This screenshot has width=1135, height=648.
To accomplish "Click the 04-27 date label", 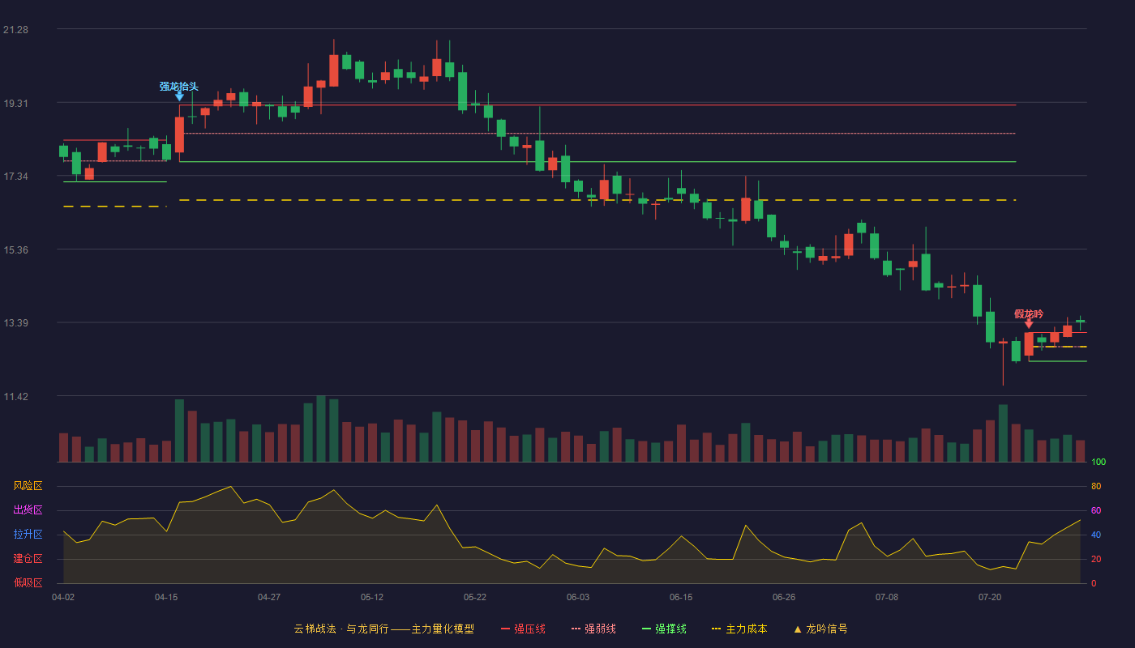I will pyautogui.click(x=269, y=597).
